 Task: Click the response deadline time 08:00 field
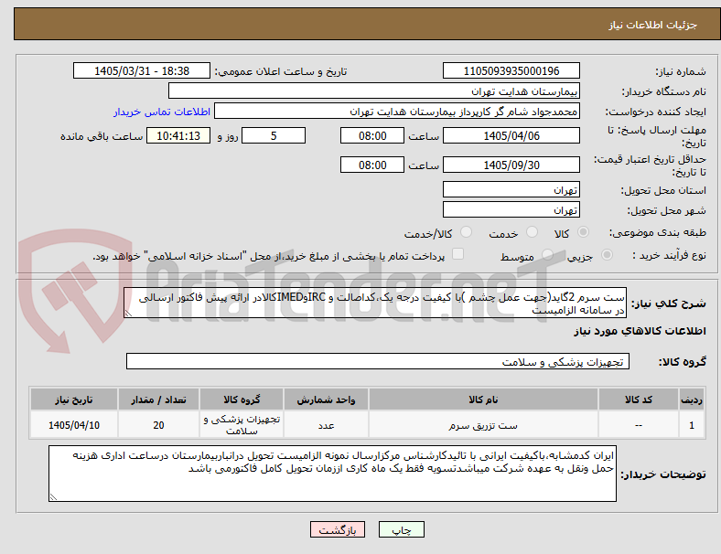tap(372, 135)
